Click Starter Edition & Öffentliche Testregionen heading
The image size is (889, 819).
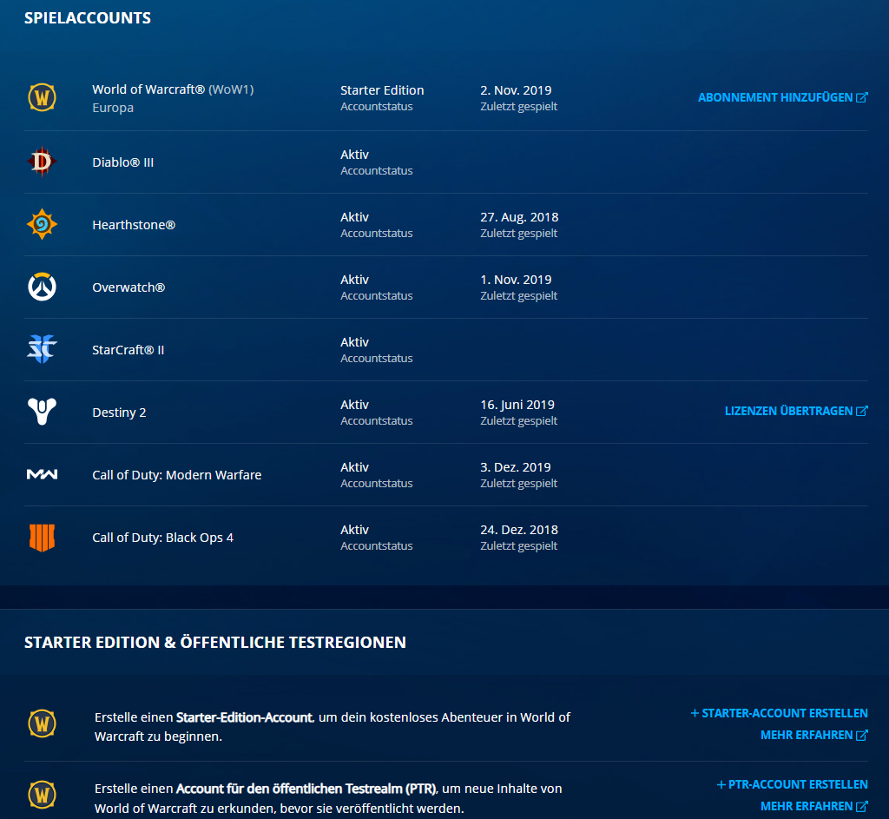point(215,643)
